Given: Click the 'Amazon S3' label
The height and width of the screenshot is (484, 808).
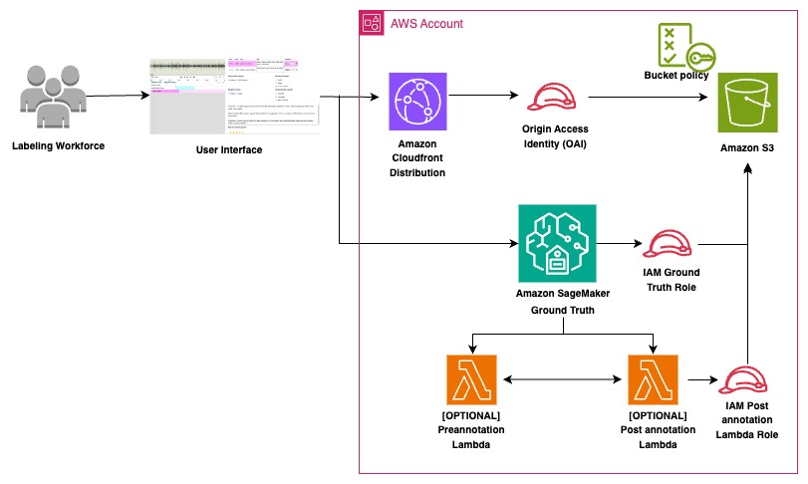Looking at the screenshot, I should [x=747, y=147].
